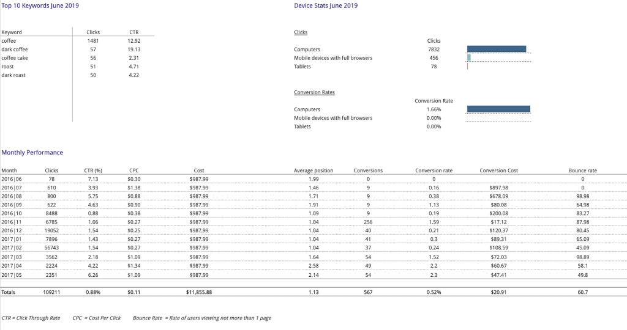Click the 98.98 bounce rate value

point(583,196)
